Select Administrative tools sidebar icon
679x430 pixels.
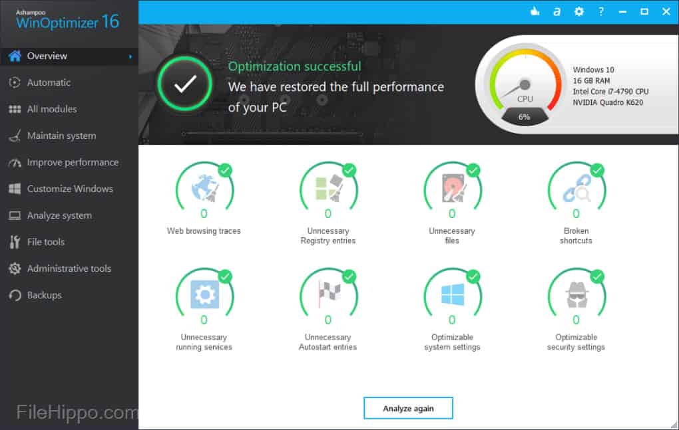click(15, 269)
